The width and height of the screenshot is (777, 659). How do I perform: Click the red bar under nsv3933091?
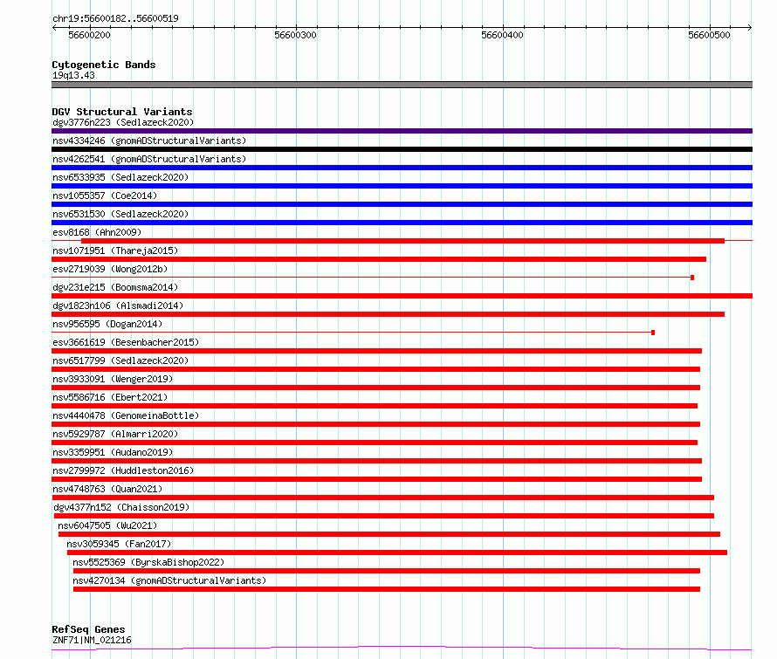[375, 388]
